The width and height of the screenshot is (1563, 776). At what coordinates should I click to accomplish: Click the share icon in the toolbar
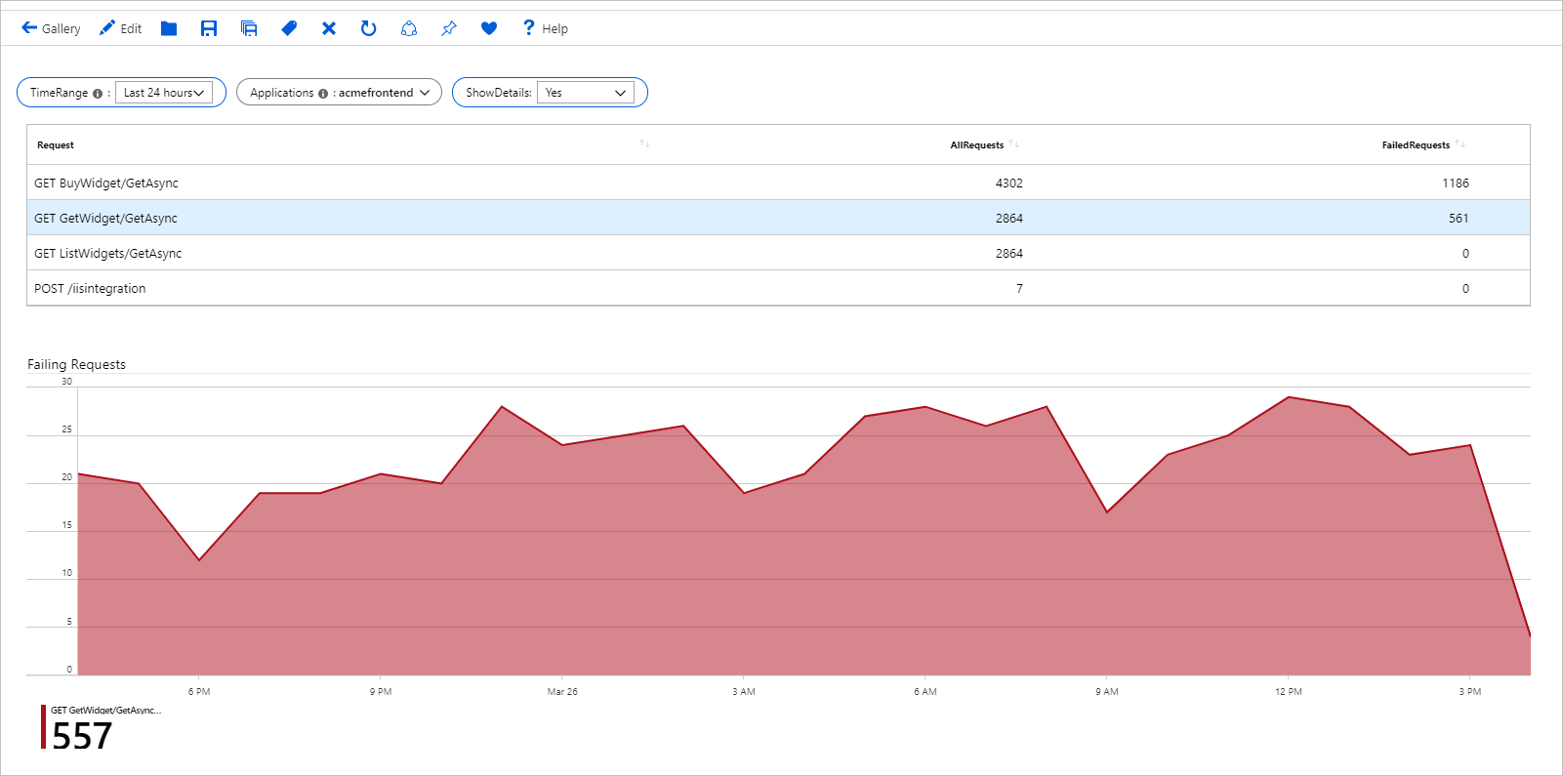click(x=409, y=28)
